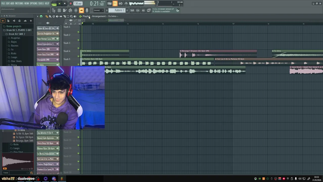Select the Draw pencil tool in Playlist
Viewport: 323px width, 182px height.
(47, 16)
